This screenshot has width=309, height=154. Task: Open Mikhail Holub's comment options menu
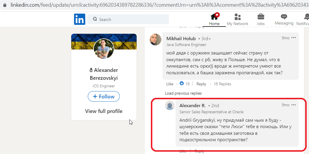[x=294, y=38]
